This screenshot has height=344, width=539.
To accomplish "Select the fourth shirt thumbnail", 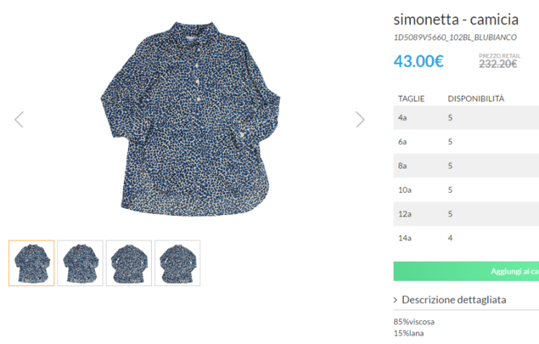I will coord(177,263).
